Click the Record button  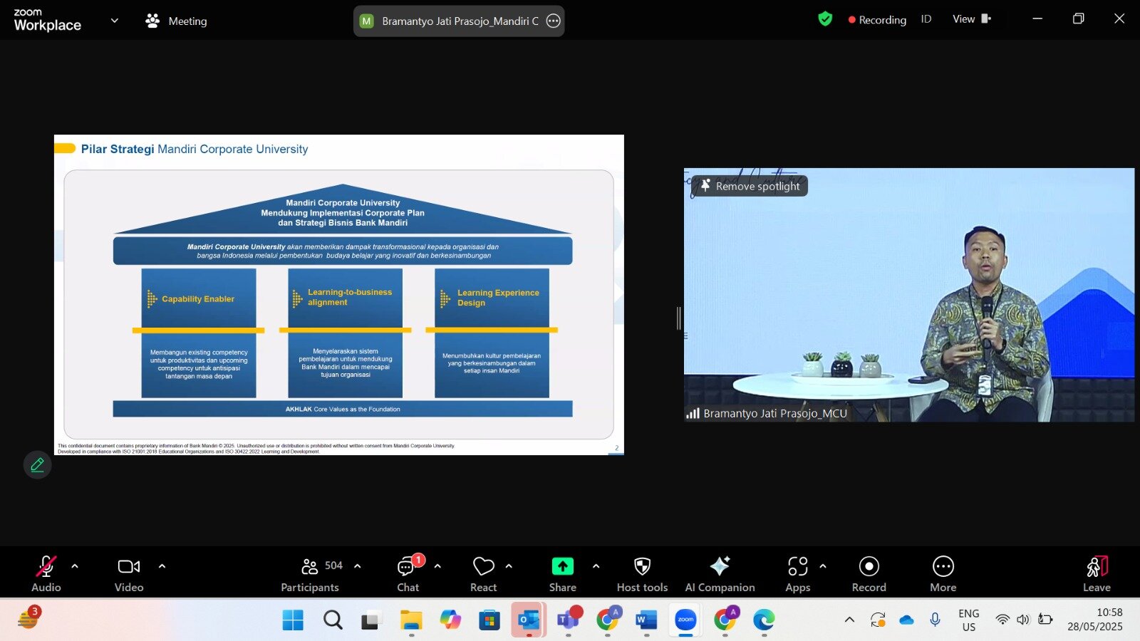[869, 574]
